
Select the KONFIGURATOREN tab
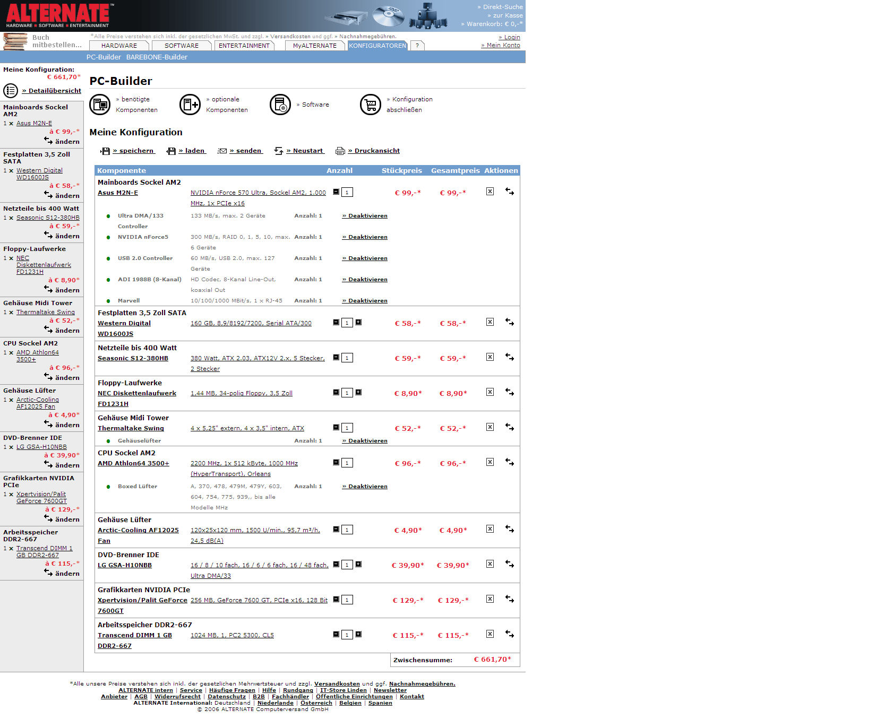coord(377,46)
